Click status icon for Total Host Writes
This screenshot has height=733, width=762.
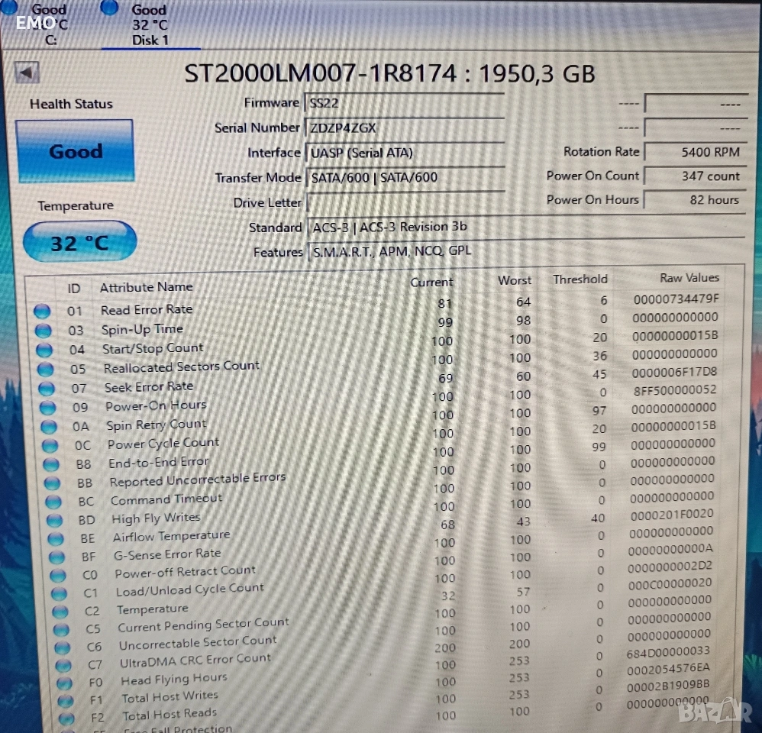click(65, 700)
